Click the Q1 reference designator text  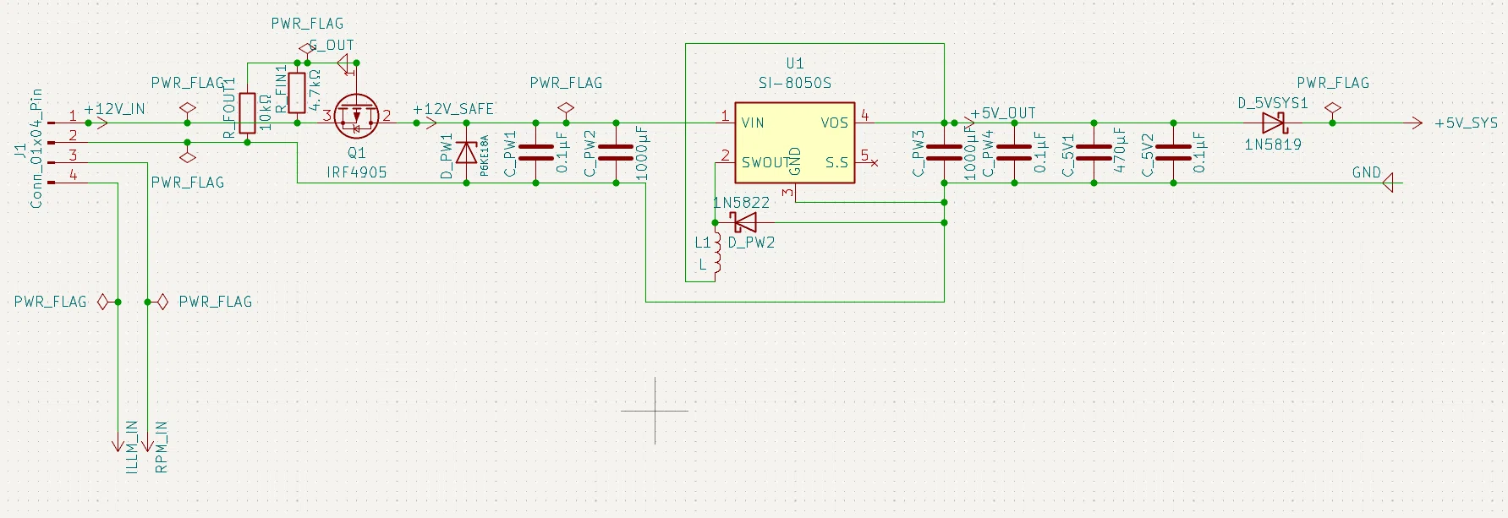pyautogui.click(x=357, y=153)
